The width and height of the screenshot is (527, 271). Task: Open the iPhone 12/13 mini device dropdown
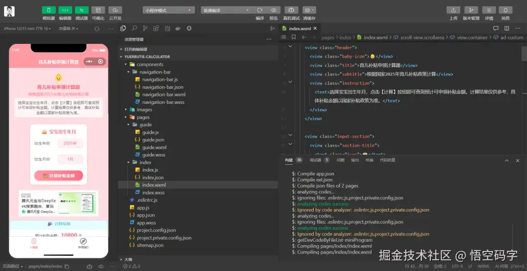27,29
